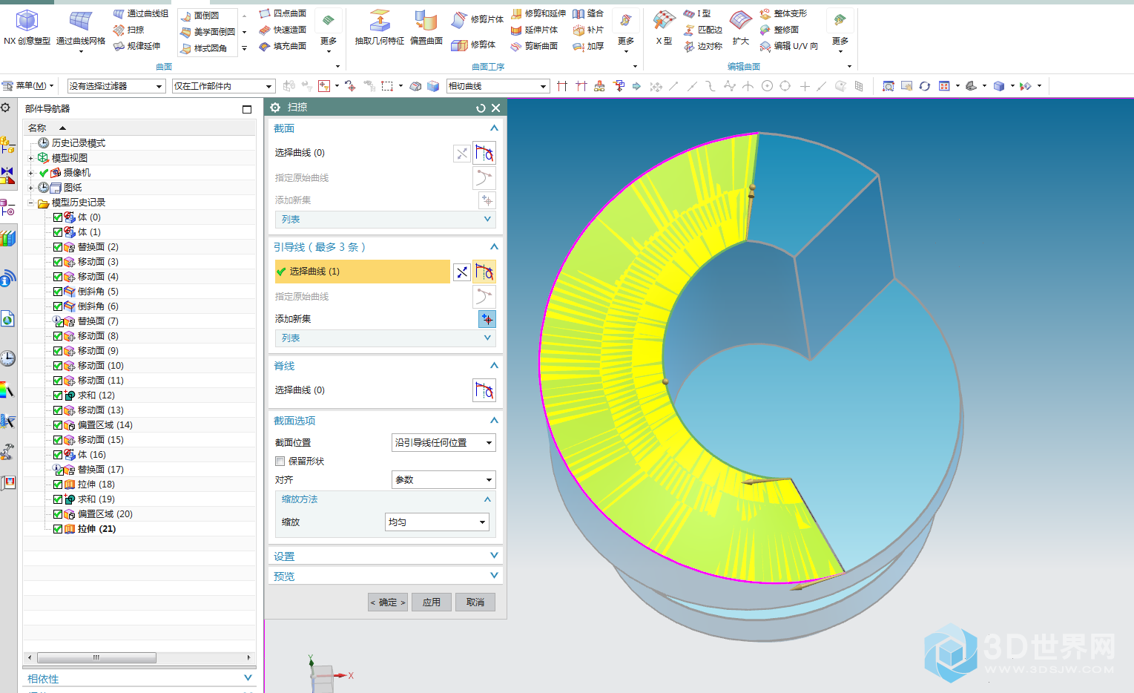Click 添加新集 icon under 引导线
This screenshot has height=693, width=1134.
487,319
